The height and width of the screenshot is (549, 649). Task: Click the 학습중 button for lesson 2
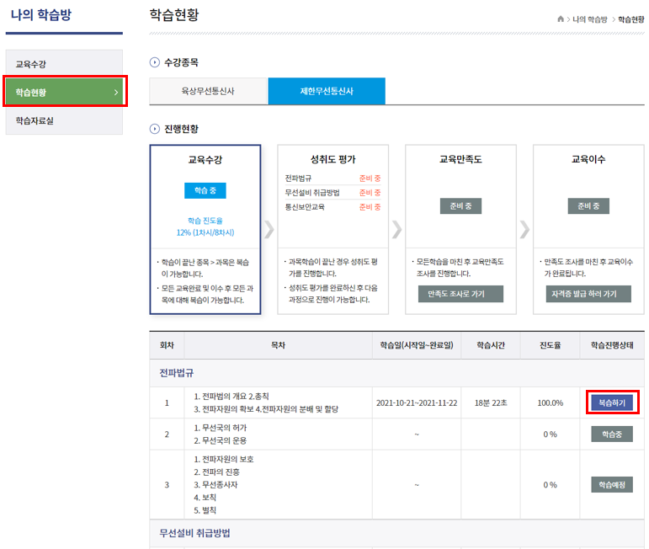[x=611, y=434]
